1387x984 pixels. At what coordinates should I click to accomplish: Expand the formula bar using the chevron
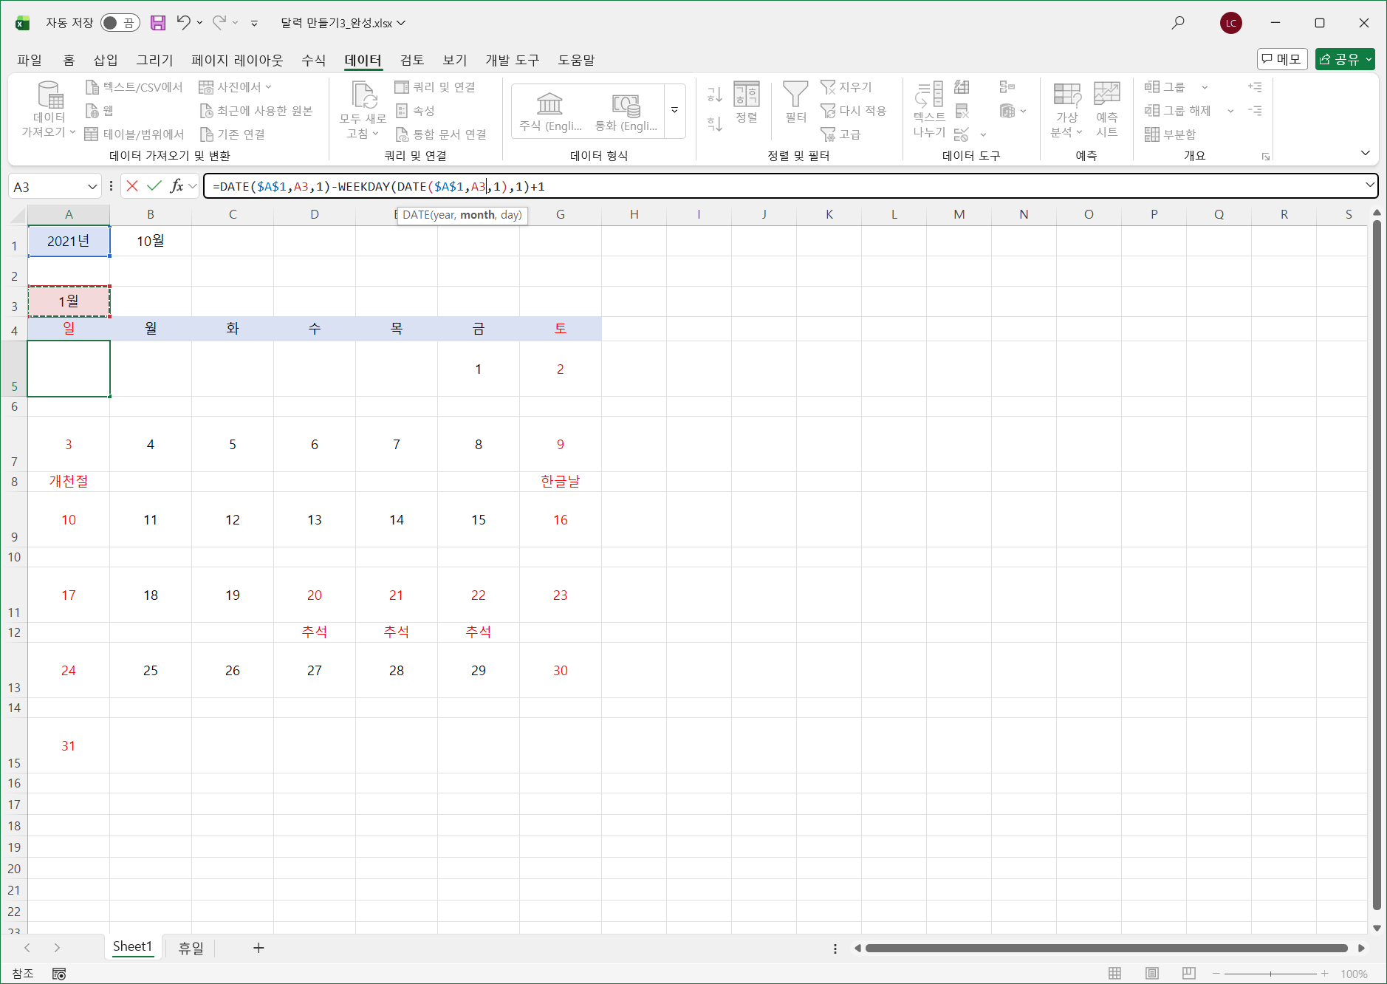point(1370,185)
